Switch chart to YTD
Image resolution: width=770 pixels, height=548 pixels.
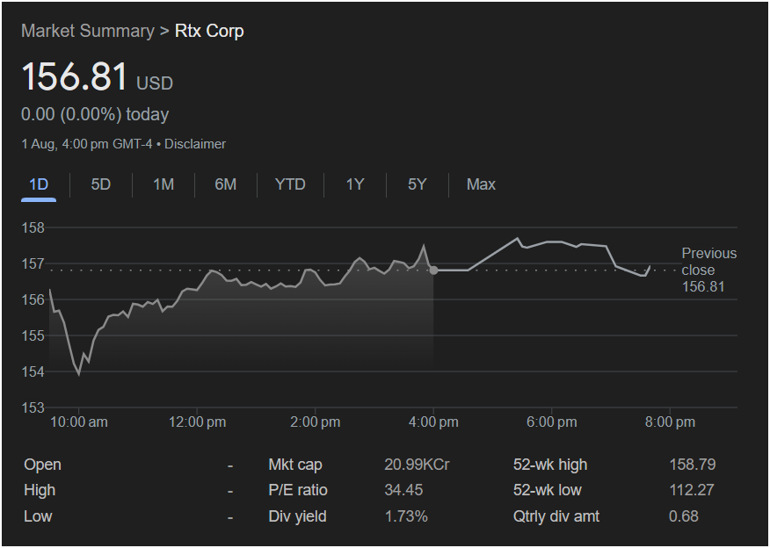(x=290, y=184)
